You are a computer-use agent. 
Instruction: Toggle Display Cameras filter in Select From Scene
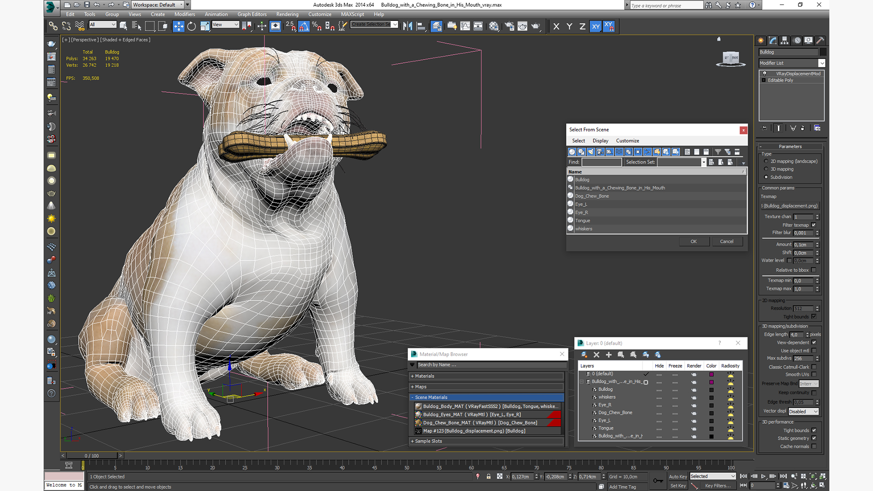point(600,152)
